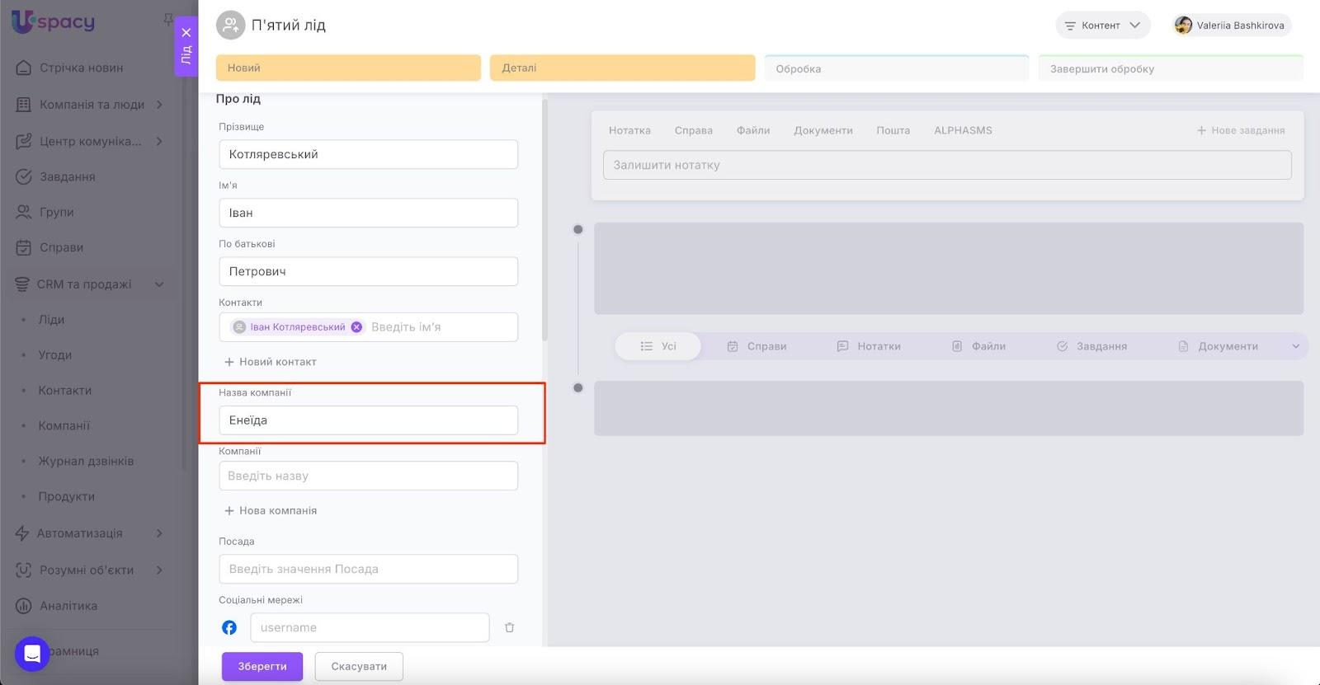Save the lead with Зберегти
The image size is (1320, 685).
pyautogui.click(x=262, y=666)
